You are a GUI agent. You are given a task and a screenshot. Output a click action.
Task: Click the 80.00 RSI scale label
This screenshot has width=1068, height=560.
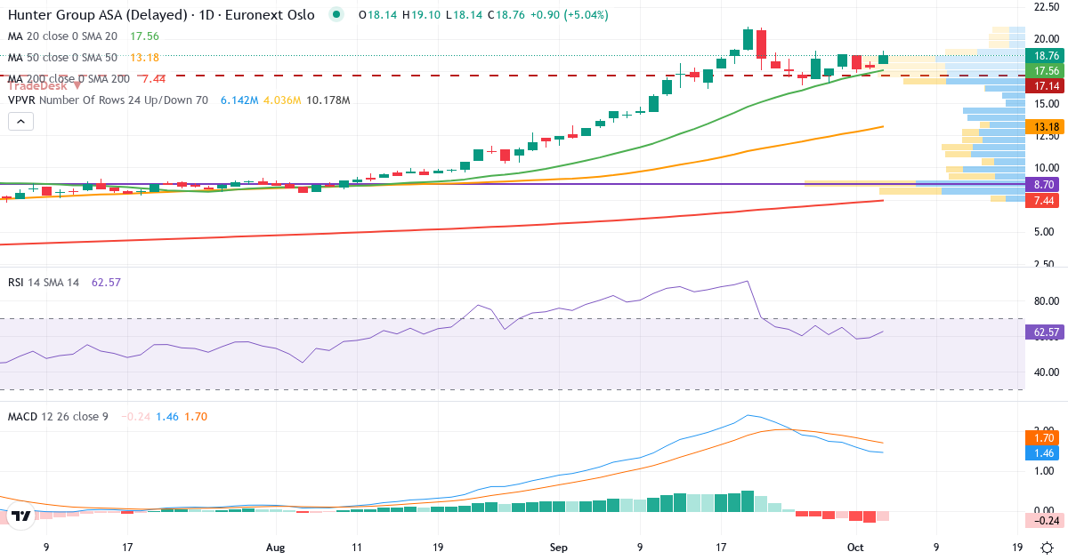click(x=1045, y=300)
